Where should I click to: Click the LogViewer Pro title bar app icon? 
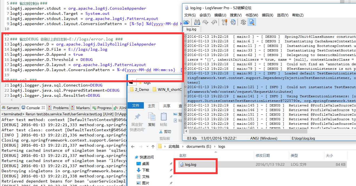click(x=187, y=8)
